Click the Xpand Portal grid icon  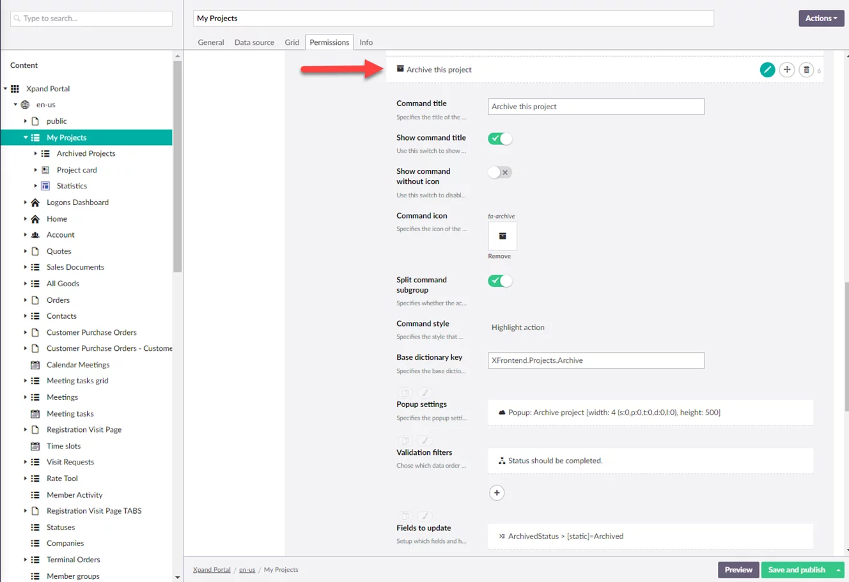coord(15,89)
